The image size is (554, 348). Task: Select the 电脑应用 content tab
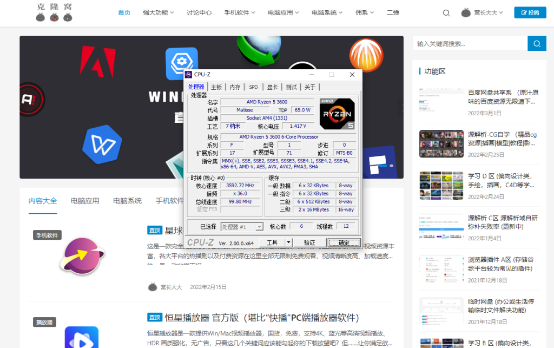pos(85,201)
